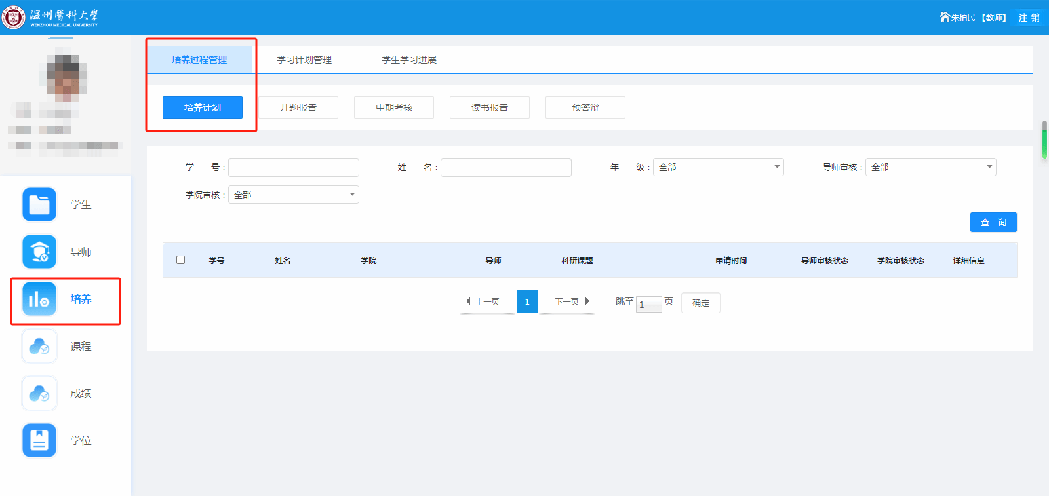Go to 下一页 next page
Image resolution: width=1049 pixels, height=496 pixels.
[572, 301]
